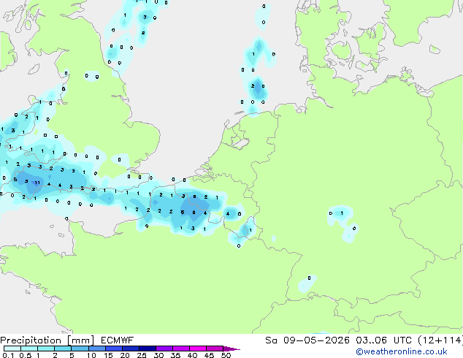Click legend scale label '50'
This screenshot has width=463, height=358.
(226, 355)
